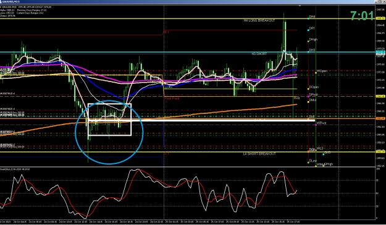
Task: Click the Current Days Range info text
Action: click(30, 13)
